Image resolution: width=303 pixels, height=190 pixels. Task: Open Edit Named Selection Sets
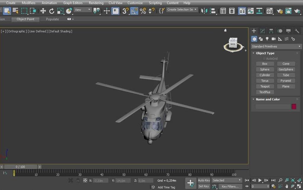pyautogui.click(x=161, y=11)
